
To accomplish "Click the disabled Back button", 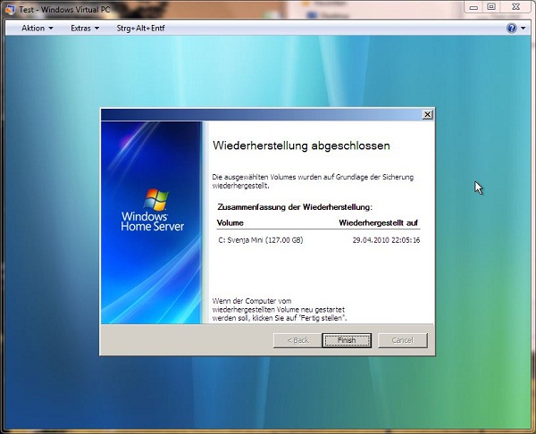I will click(x=297, y=340).
